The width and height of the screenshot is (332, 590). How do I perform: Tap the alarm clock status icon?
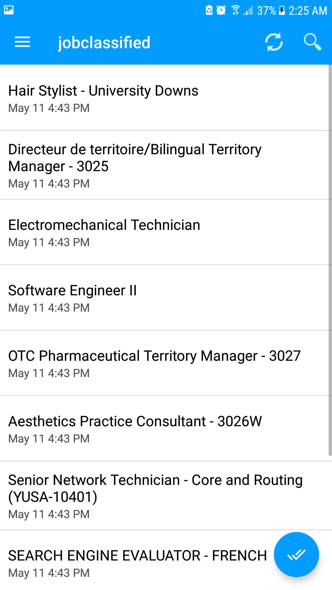tap(221, 10)
